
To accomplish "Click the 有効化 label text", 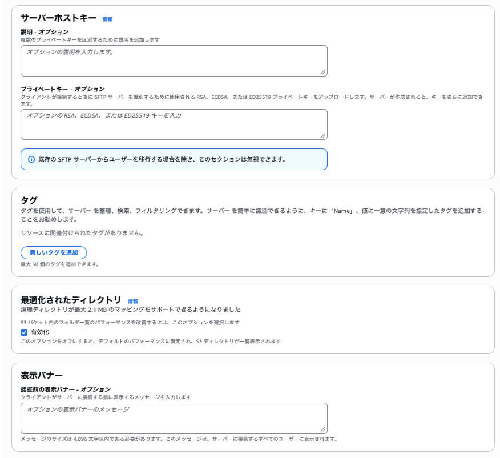I will [40, 332].
